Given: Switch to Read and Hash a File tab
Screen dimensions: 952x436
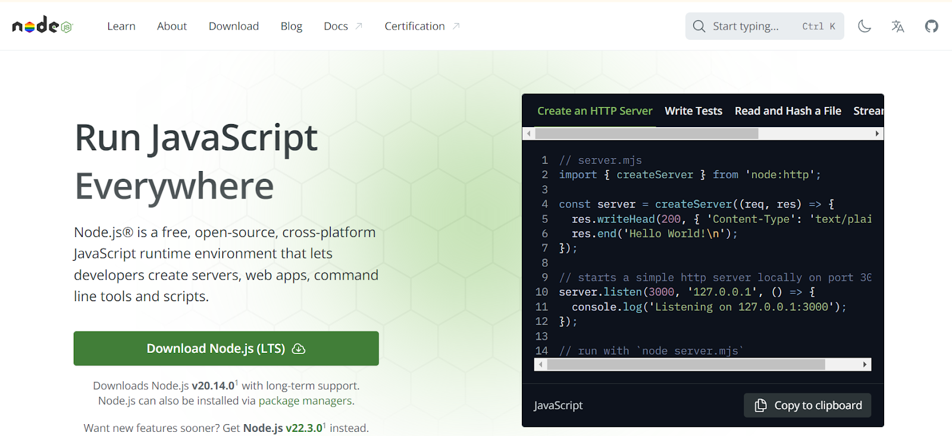Looking at the screenshot, I should tap(788, 111).
